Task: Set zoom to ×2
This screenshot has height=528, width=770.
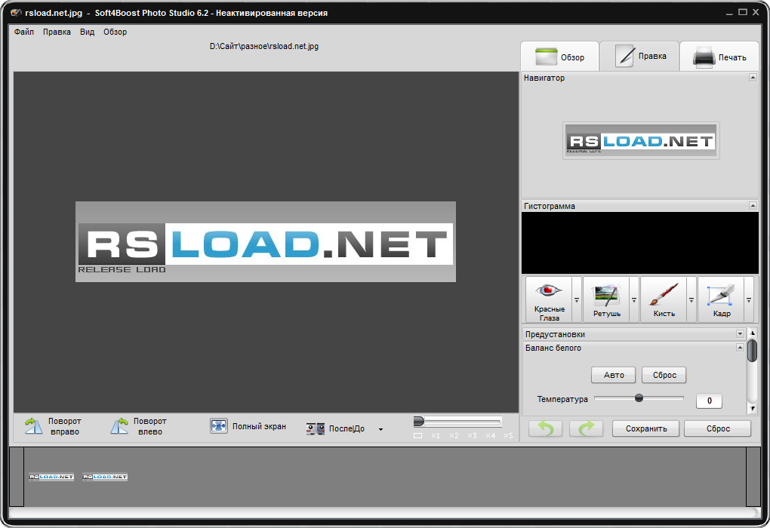Action: 454,436
